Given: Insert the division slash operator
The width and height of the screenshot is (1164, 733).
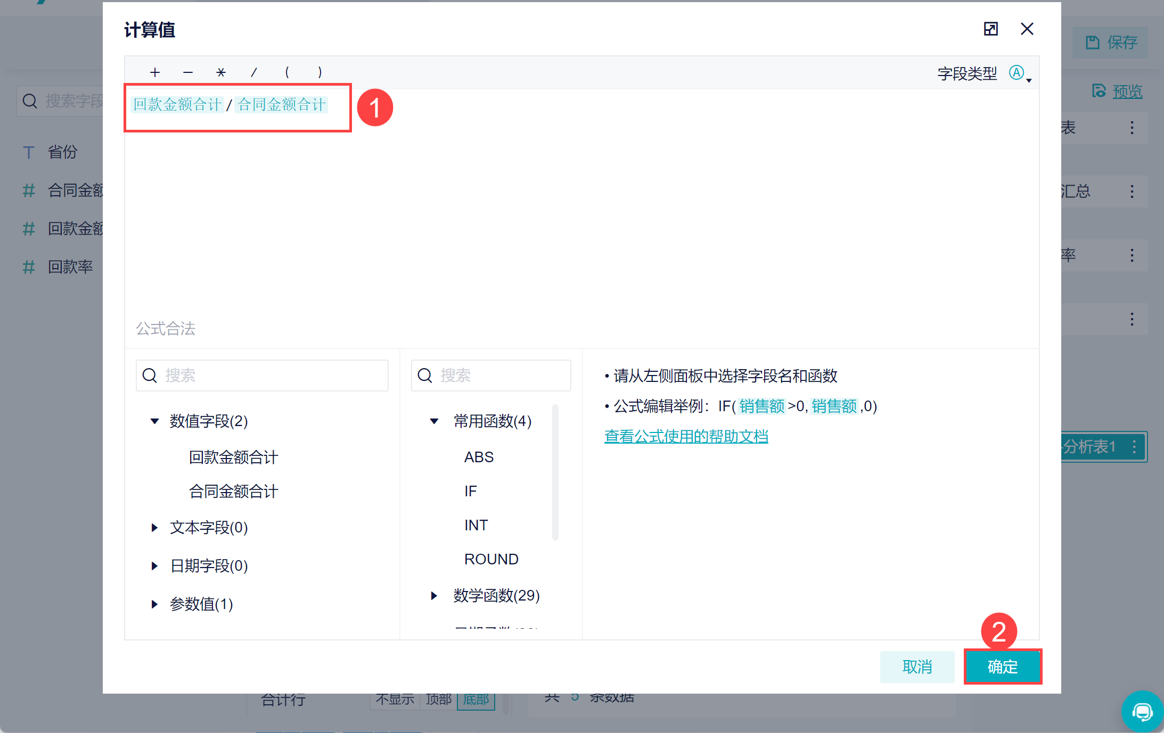Looking at the screenshot, I should [254, 72].
